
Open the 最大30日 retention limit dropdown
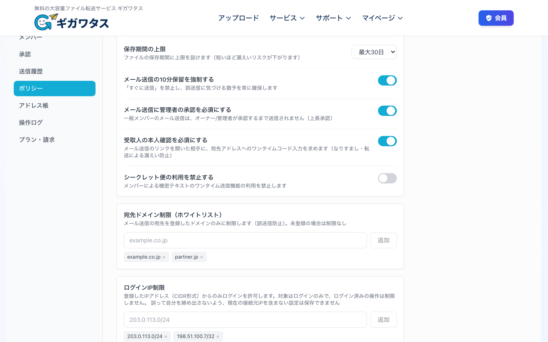pos(374,52)
